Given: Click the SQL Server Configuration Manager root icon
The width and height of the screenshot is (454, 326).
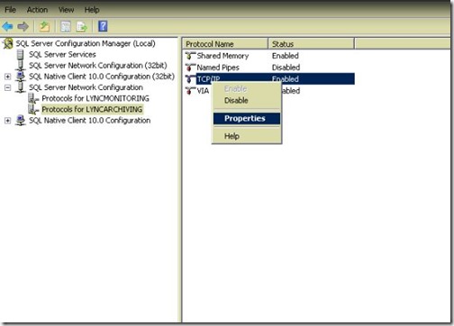Looking at the screenshot, I should point(8,43).
